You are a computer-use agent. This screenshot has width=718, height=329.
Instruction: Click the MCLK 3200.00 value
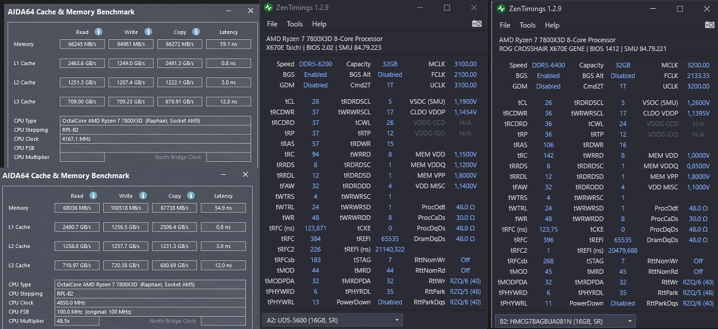[698, 65]
